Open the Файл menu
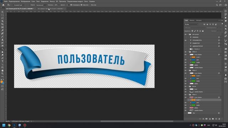 point(6,1)
